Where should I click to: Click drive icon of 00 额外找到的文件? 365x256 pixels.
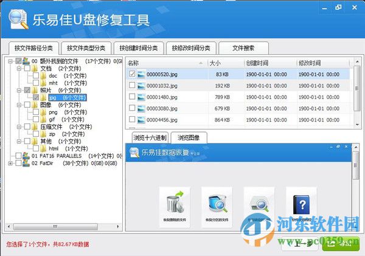26,61
